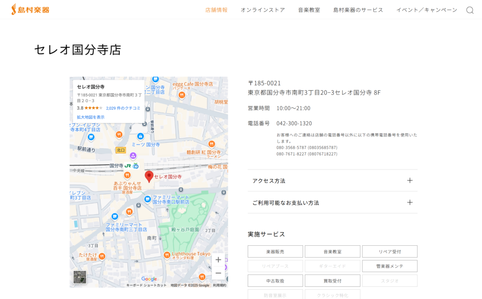
Task: Click the リペア受付 service button
Action: click(x=389, y=251)
